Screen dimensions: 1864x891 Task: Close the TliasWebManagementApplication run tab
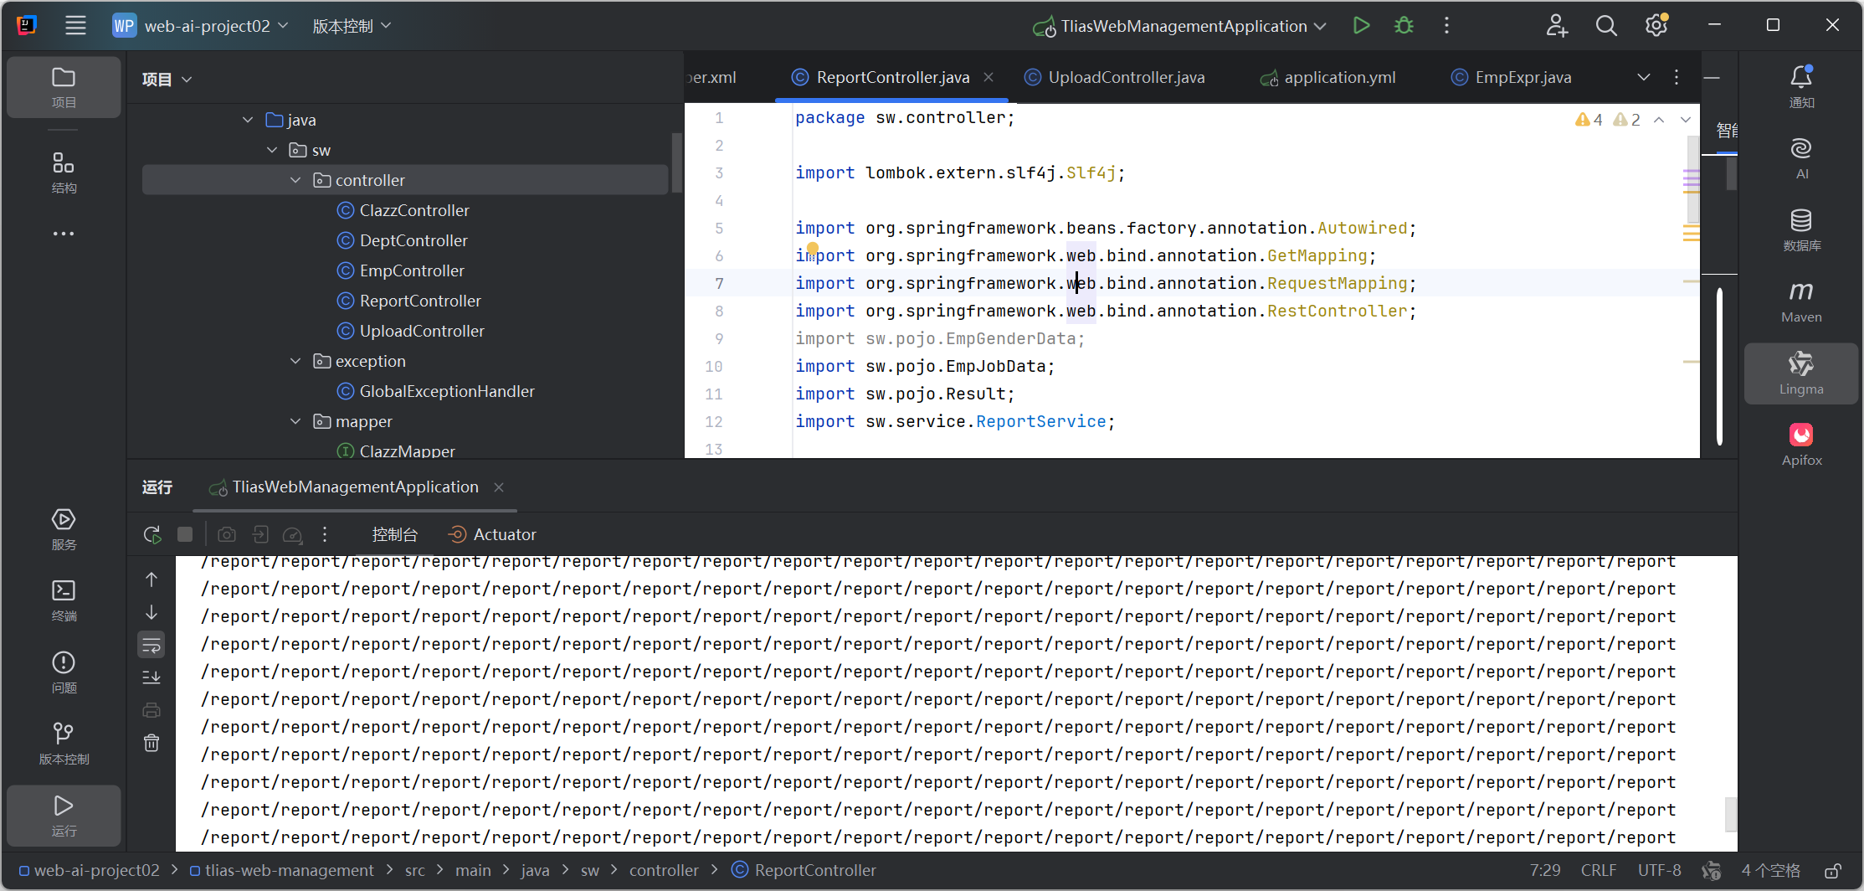tap(499, 487)
